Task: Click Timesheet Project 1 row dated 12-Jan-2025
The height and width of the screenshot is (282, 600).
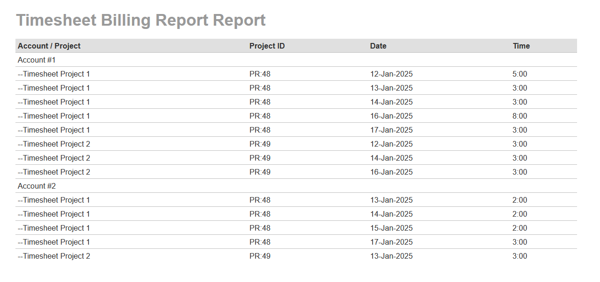Action: coord(54,74)
